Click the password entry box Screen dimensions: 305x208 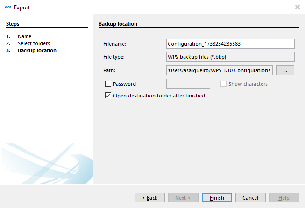188,84
